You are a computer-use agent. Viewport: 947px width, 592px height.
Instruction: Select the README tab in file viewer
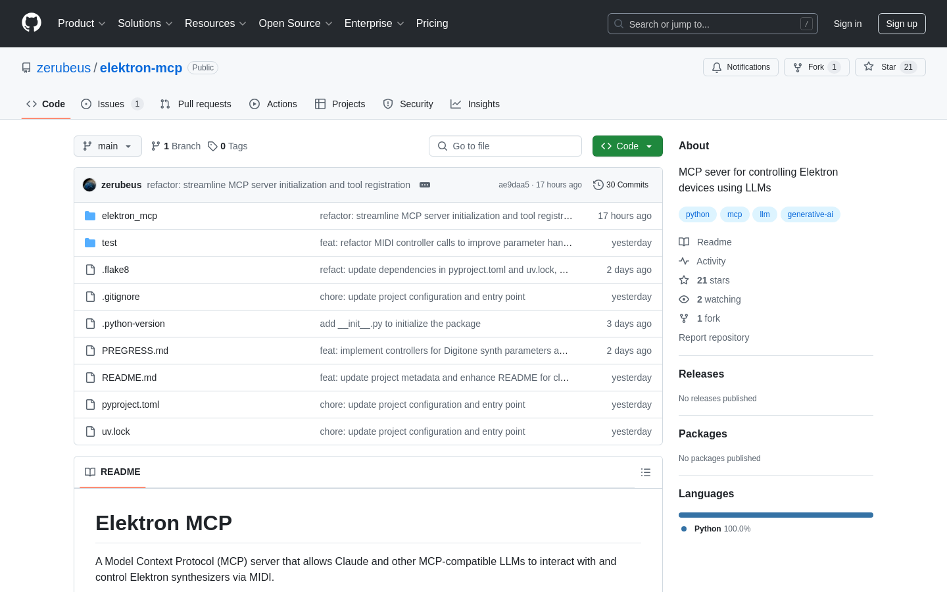click(x=112, y=472)
